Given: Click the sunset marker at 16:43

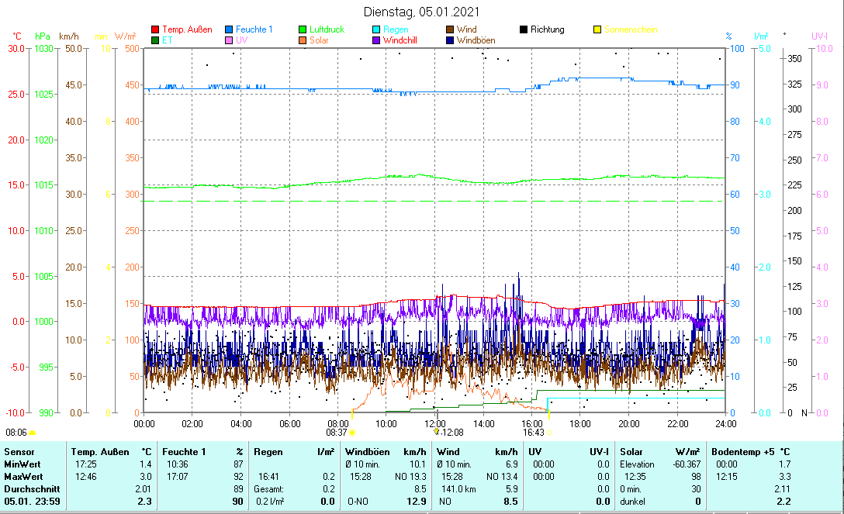Looking at the screenshot, I should [x=549, y=433].
